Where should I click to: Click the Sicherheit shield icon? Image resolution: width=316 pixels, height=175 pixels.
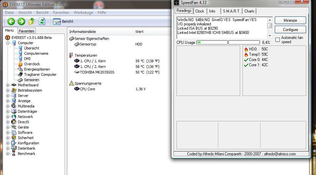[x=14, y=138]
